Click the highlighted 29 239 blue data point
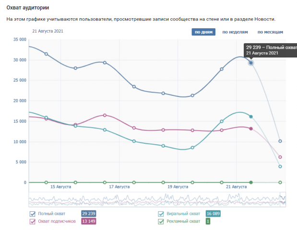 click(x=251, y=63)
